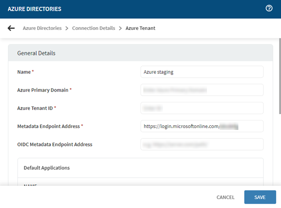This screenshot has height=208, width=281.
Task: Click the Azure Primary Domain label
Action: tap(43, 90)
